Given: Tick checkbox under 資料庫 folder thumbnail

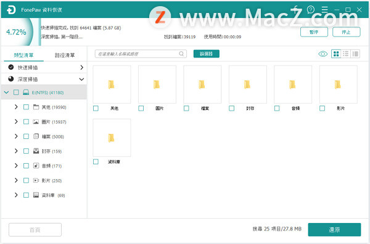Looking at the screenshot, I should pyautogui.click(x=96, y=162).
